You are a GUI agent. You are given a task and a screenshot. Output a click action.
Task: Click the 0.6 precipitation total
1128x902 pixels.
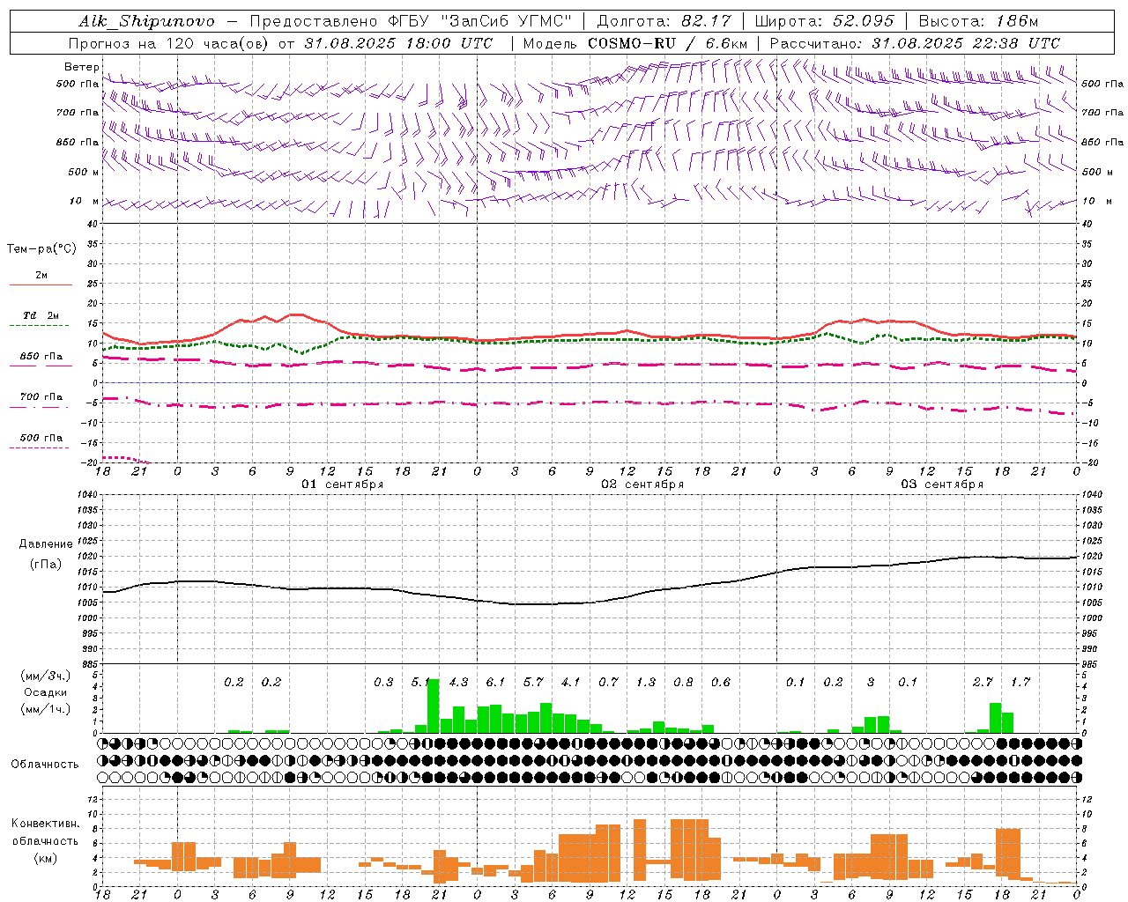coord(721,682)
